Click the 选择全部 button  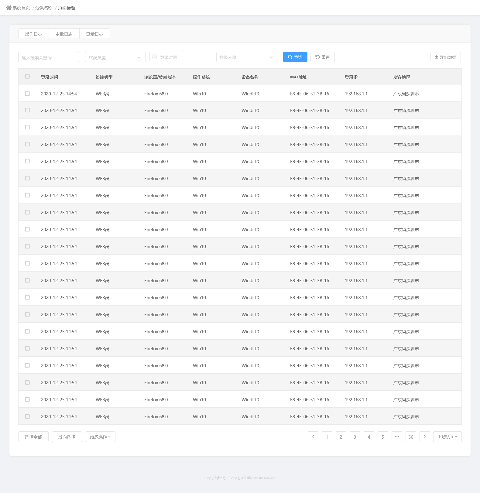(33, 437)
